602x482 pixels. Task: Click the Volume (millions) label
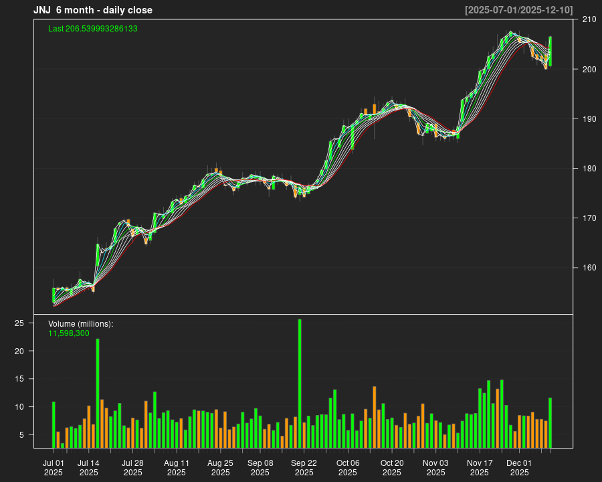(x=81, y=324)
